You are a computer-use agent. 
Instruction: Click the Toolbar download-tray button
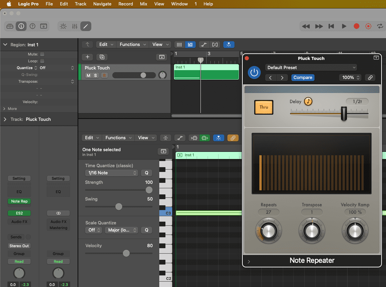44,26
